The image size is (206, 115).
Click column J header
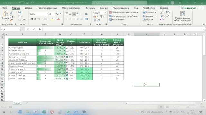coord(147,34)
